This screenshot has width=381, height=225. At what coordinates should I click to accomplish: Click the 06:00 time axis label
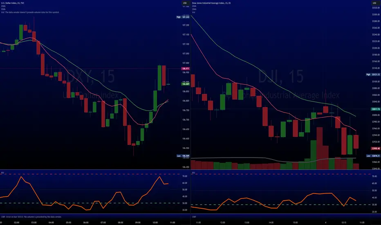coord(86,223)
